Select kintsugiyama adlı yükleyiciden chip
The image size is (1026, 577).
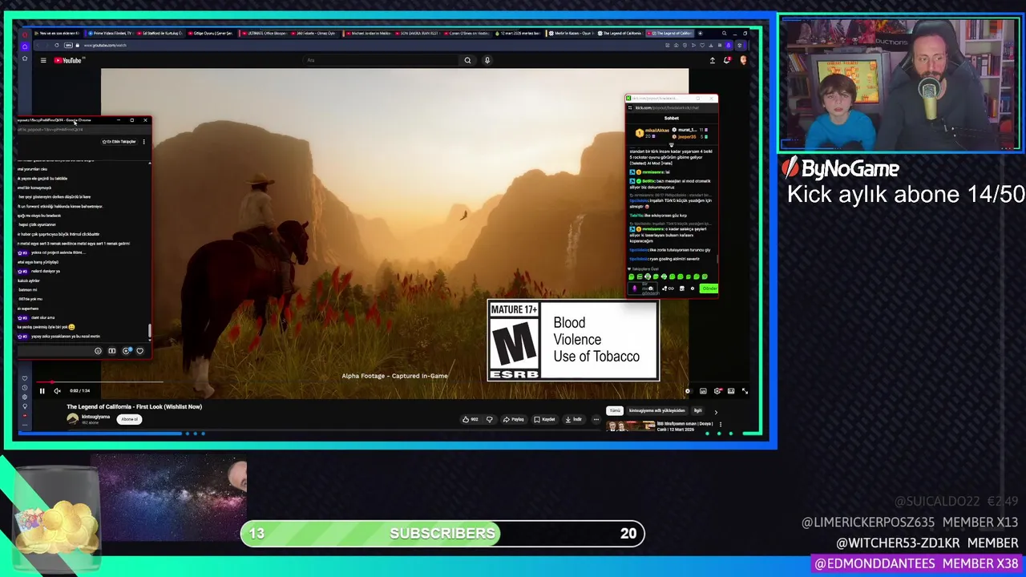click(657, 411)
